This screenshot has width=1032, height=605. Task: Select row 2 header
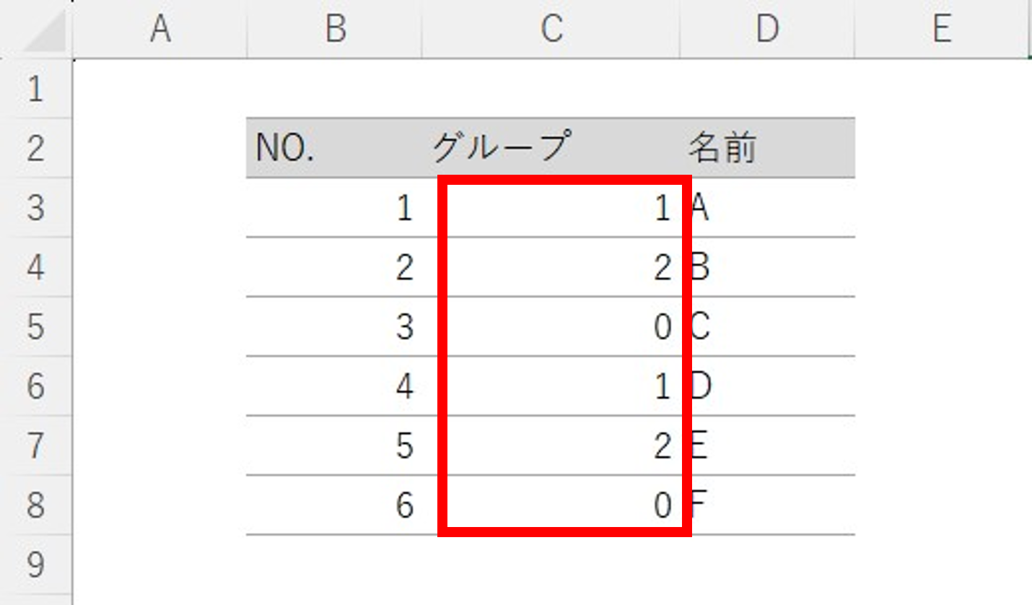tap(36, 148)
